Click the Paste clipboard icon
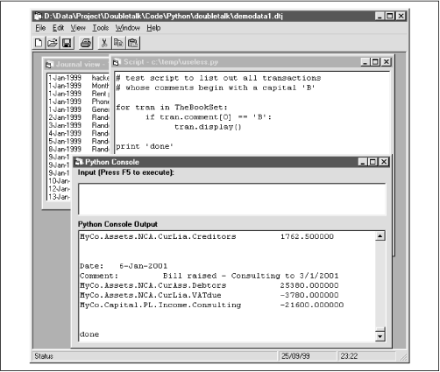 pyautogui.click(x=133, y=43)
